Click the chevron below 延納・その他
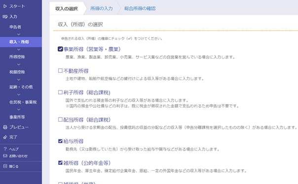 [19, 94]
